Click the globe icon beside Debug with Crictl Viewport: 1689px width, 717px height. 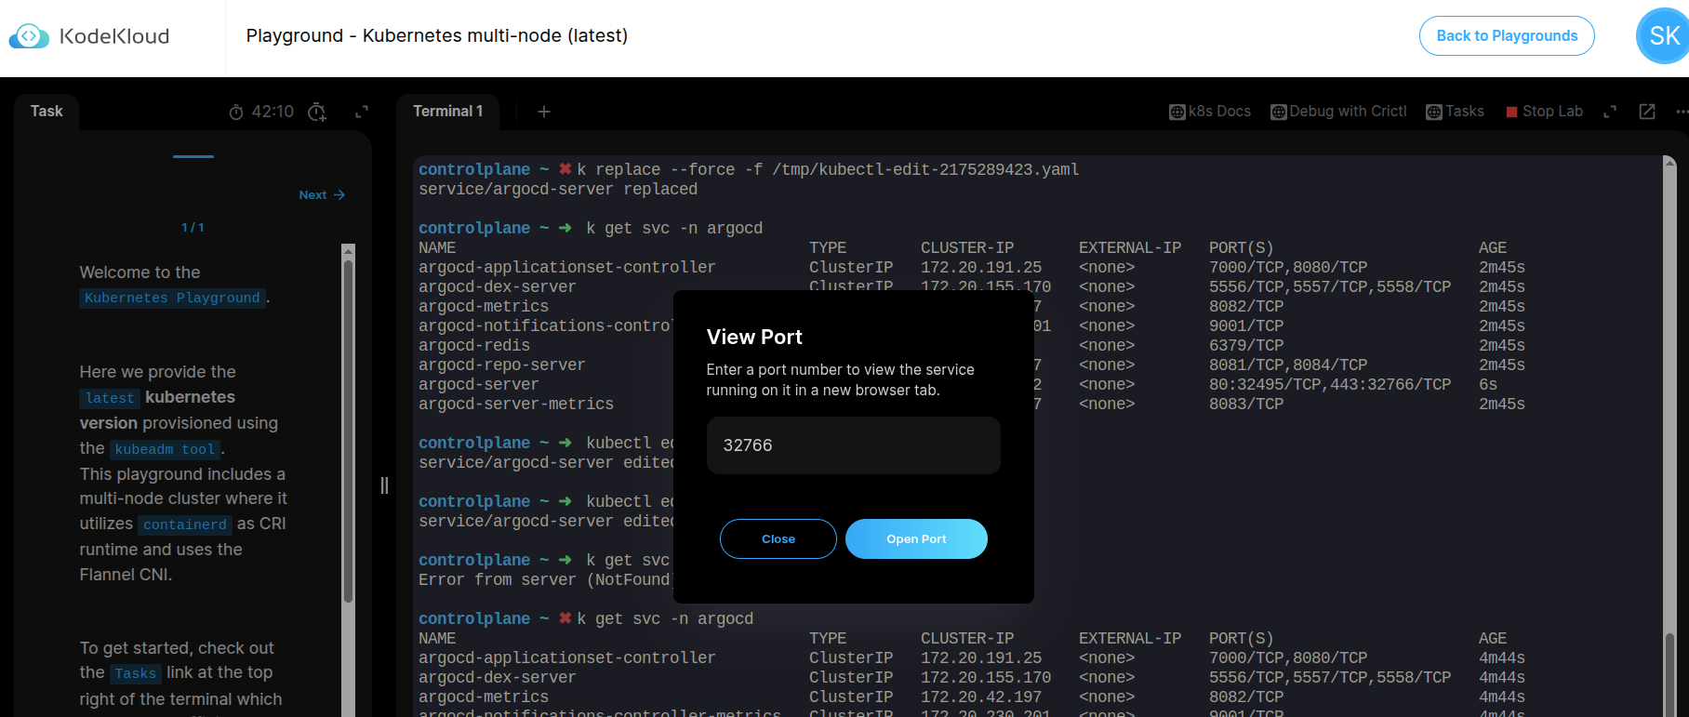click(1279, 113)
